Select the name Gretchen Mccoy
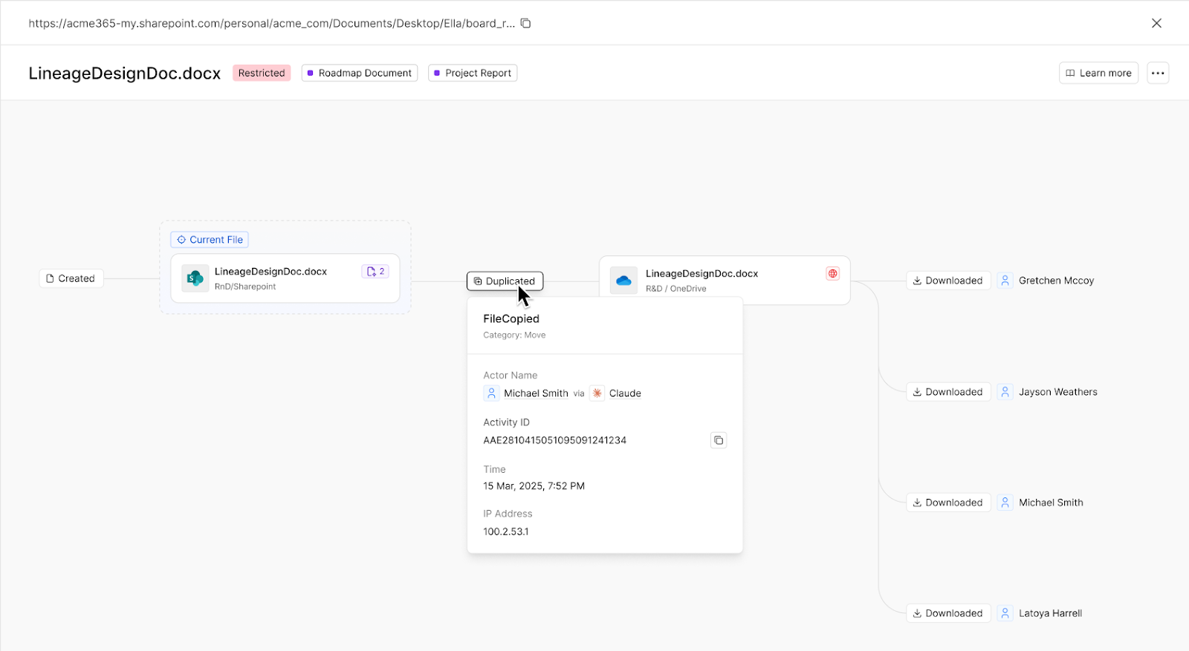 tap(1056, 281)
